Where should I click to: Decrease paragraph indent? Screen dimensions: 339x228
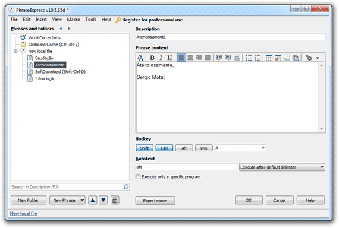point(219,58)
